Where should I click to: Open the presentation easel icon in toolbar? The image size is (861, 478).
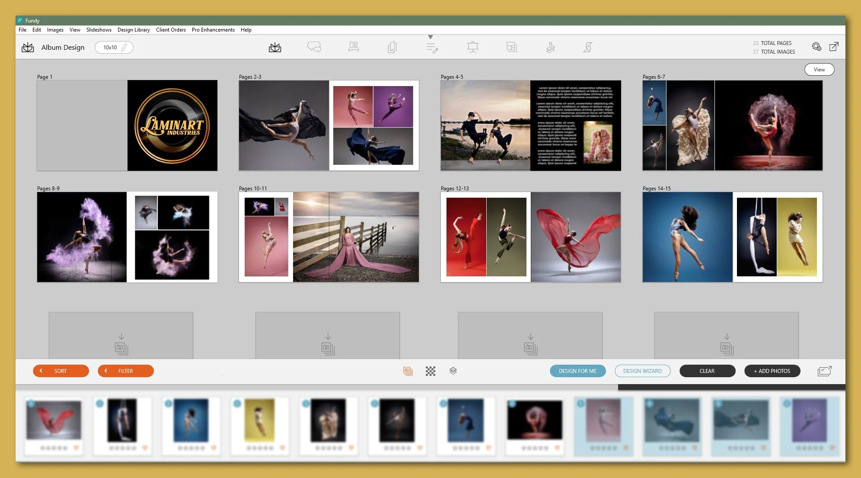472,47
